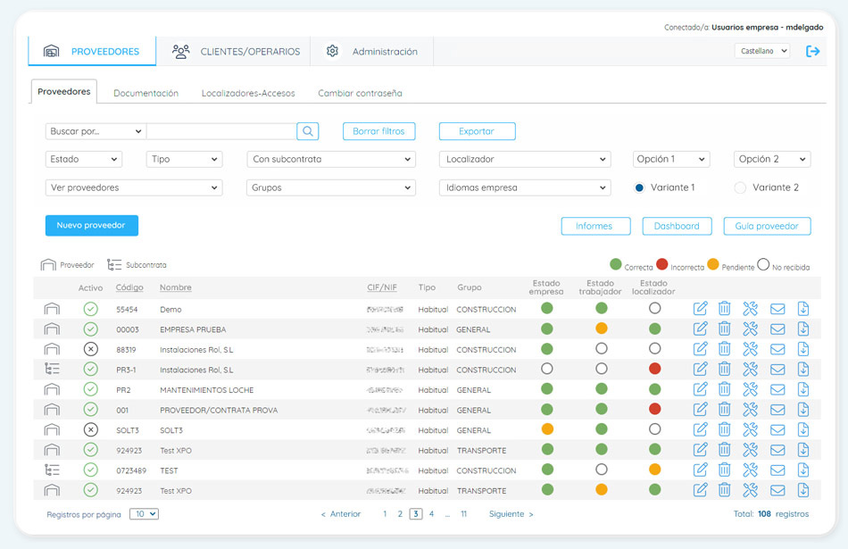Edit the Demo provider with the pencil icon
Image resolution: width=848 pixels, height=549 pixels.
[700, 309]
